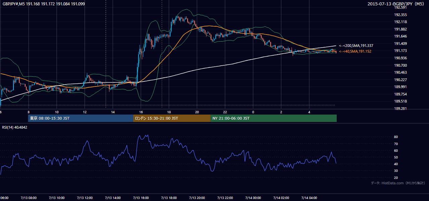Click the '7/13 16:00' bottom time label
429x201 pixels.
141,198
